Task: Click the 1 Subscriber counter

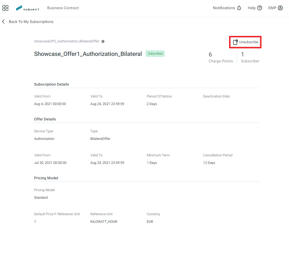Action: pyautogui.click(x=250, y=58)
